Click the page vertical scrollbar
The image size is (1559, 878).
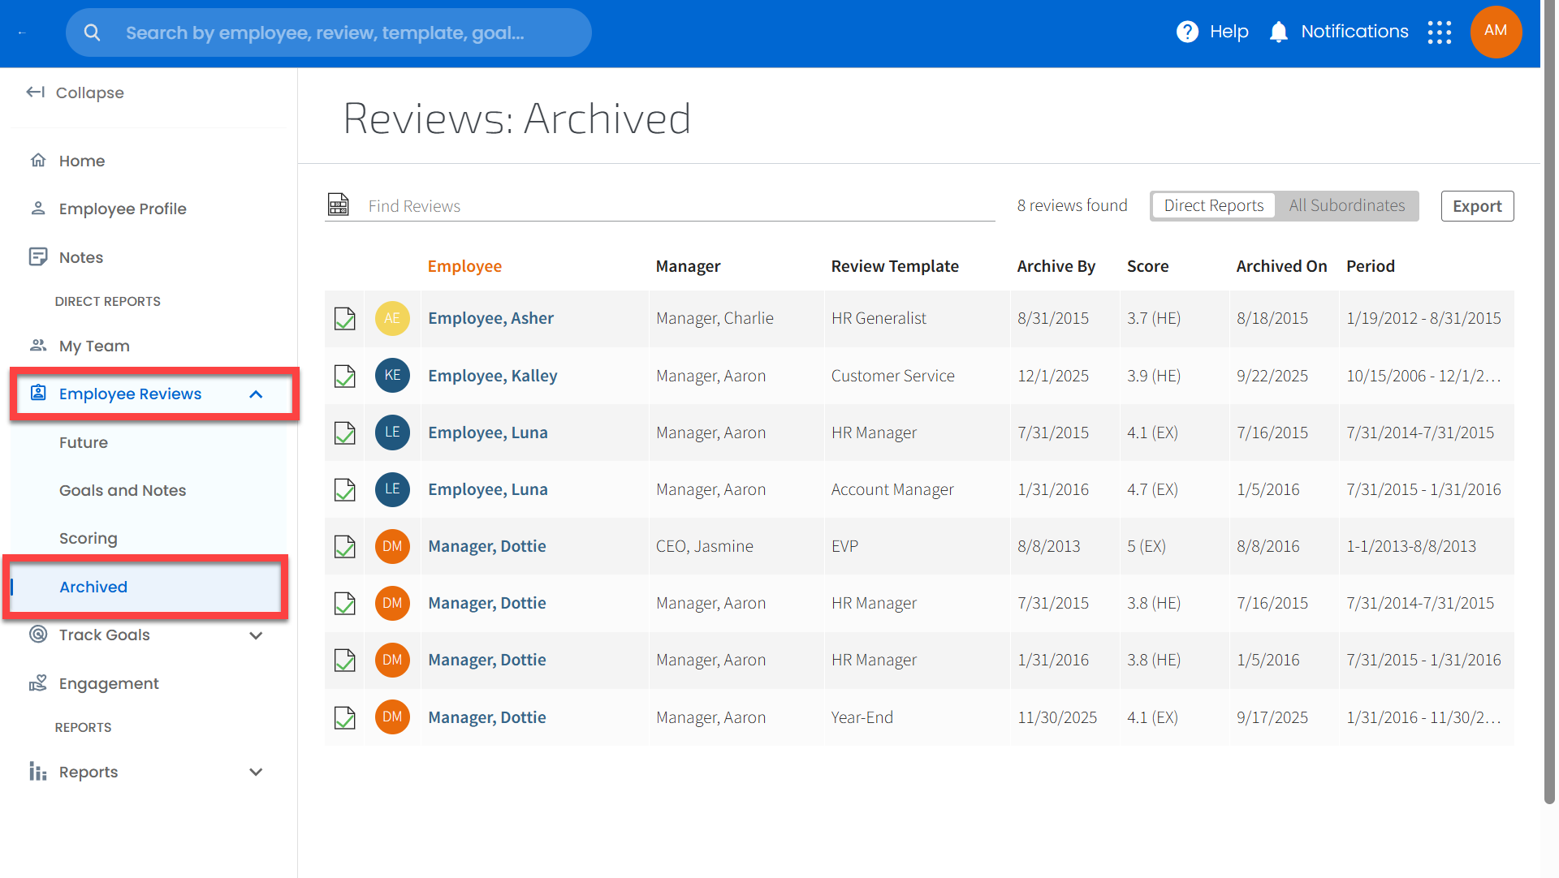1549,406
